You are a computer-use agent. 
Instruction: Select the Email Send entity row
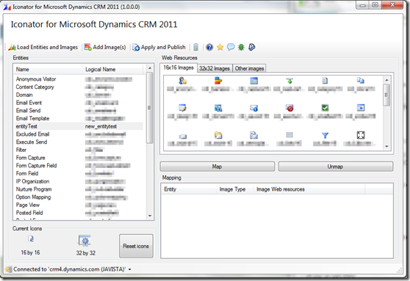[x=79, y=111]
